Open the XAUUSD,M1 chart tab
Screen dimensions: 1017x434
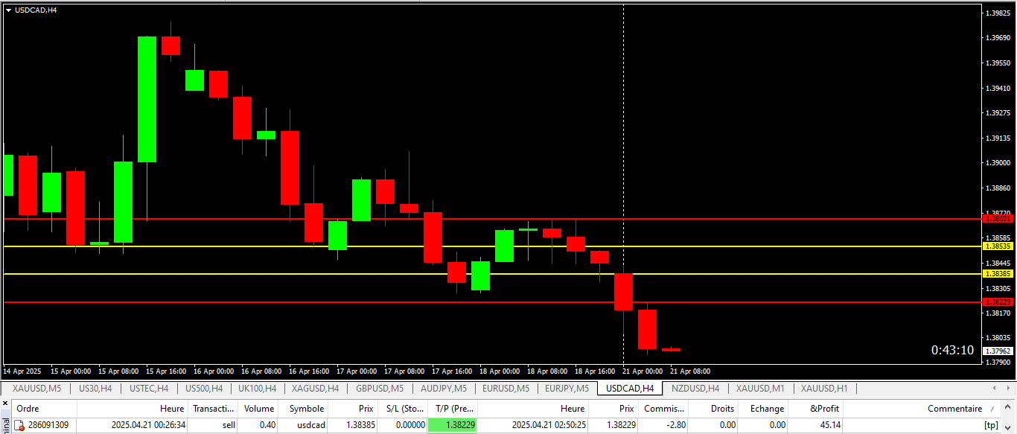pyautogui.click(x=760, y=388)
